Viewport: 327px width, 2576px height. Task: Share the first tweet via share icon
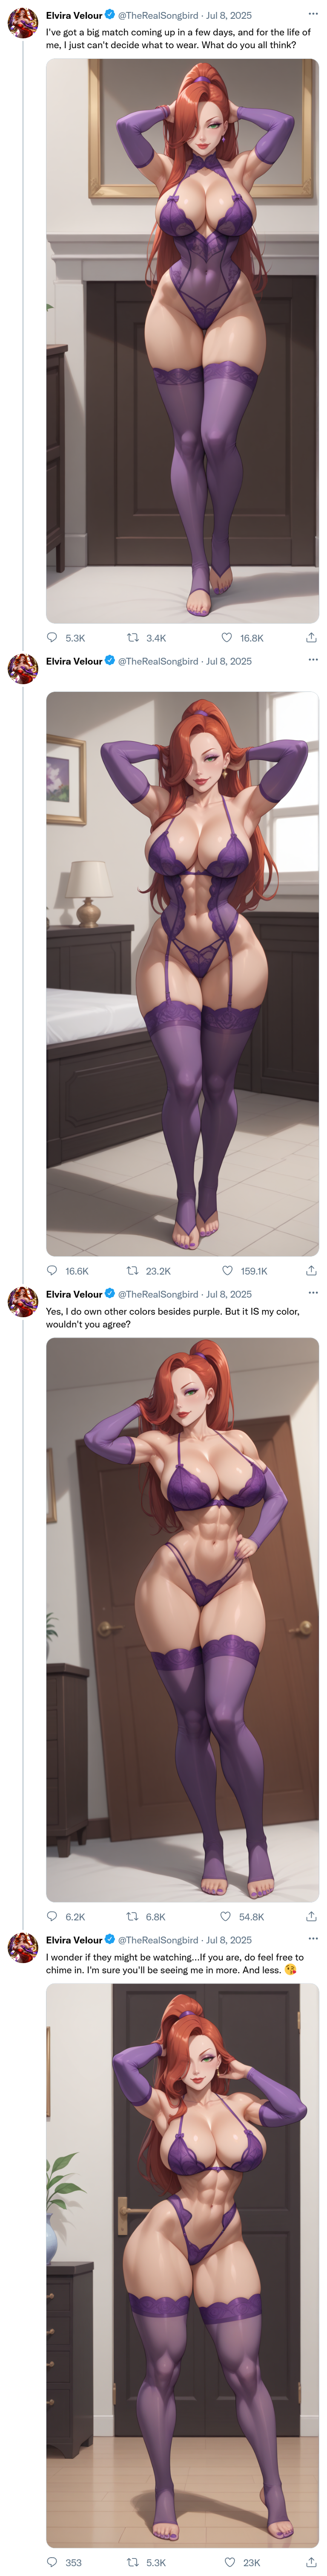[311, 637]
